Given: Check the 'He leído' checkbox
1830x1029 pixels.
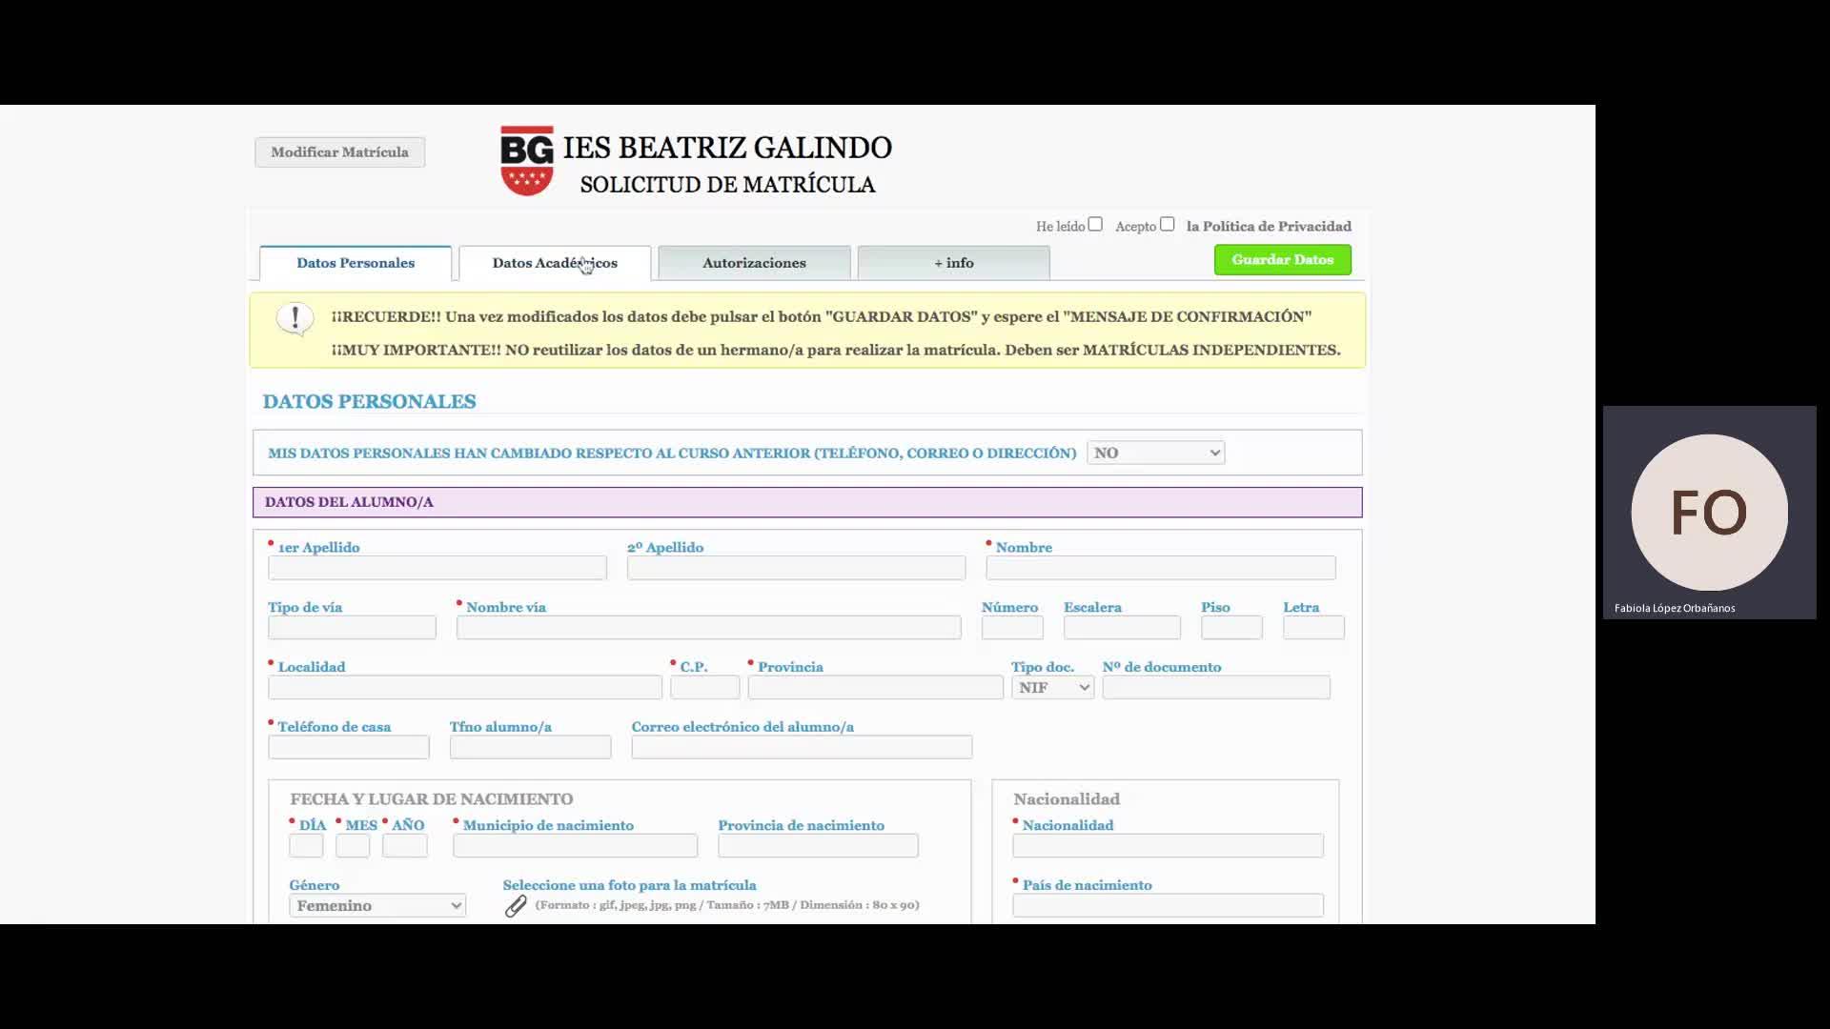Looking at the screenshot, I should (x=1095, y=225).
